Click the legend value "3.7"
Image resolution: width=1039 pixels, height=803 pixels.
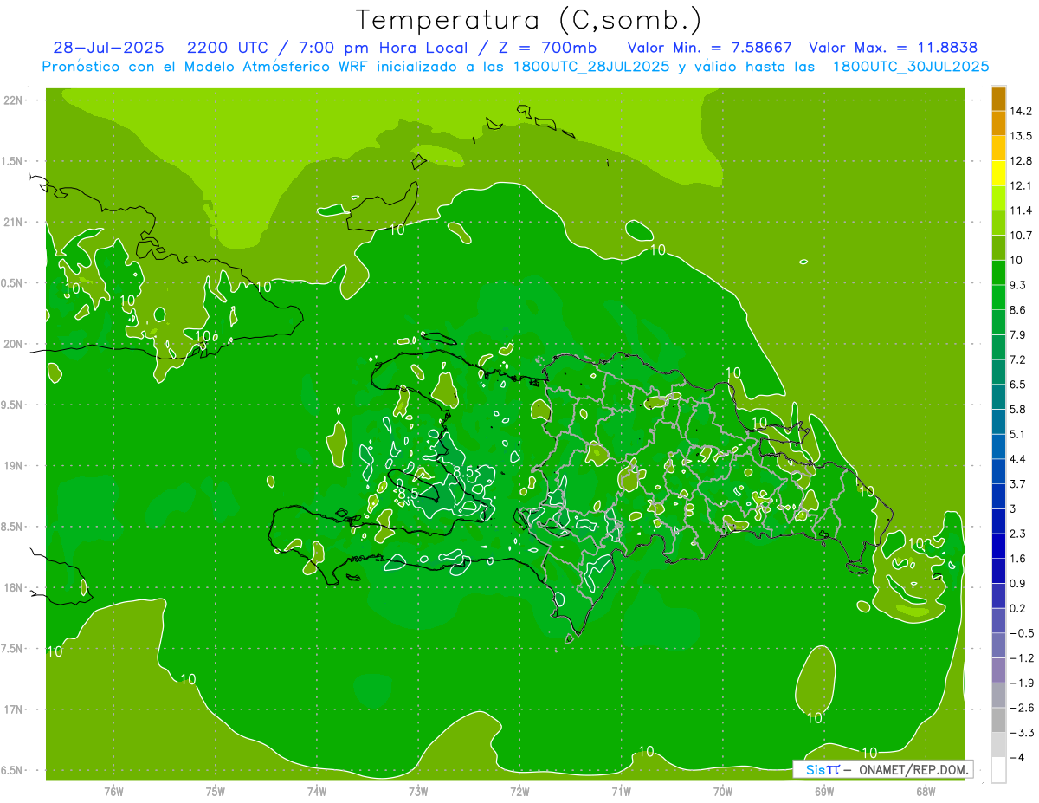(x=1018, y=483)
